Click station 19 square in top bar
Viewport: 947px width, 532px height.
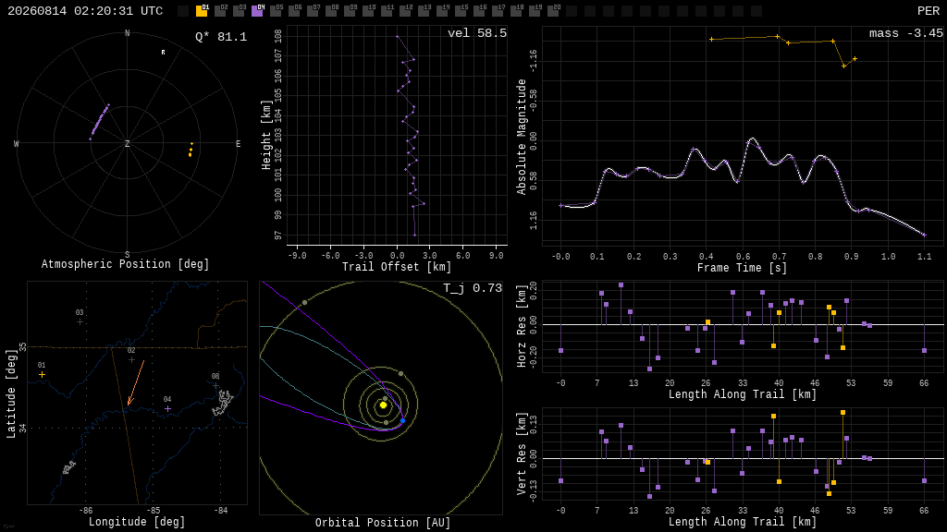pyautogui.click(x=535, y=11)
